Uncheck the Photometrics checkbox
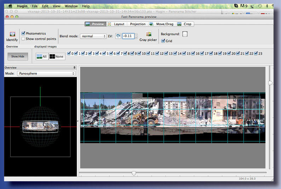Viewport: 281px width, 189px height. tap(23, 34)
